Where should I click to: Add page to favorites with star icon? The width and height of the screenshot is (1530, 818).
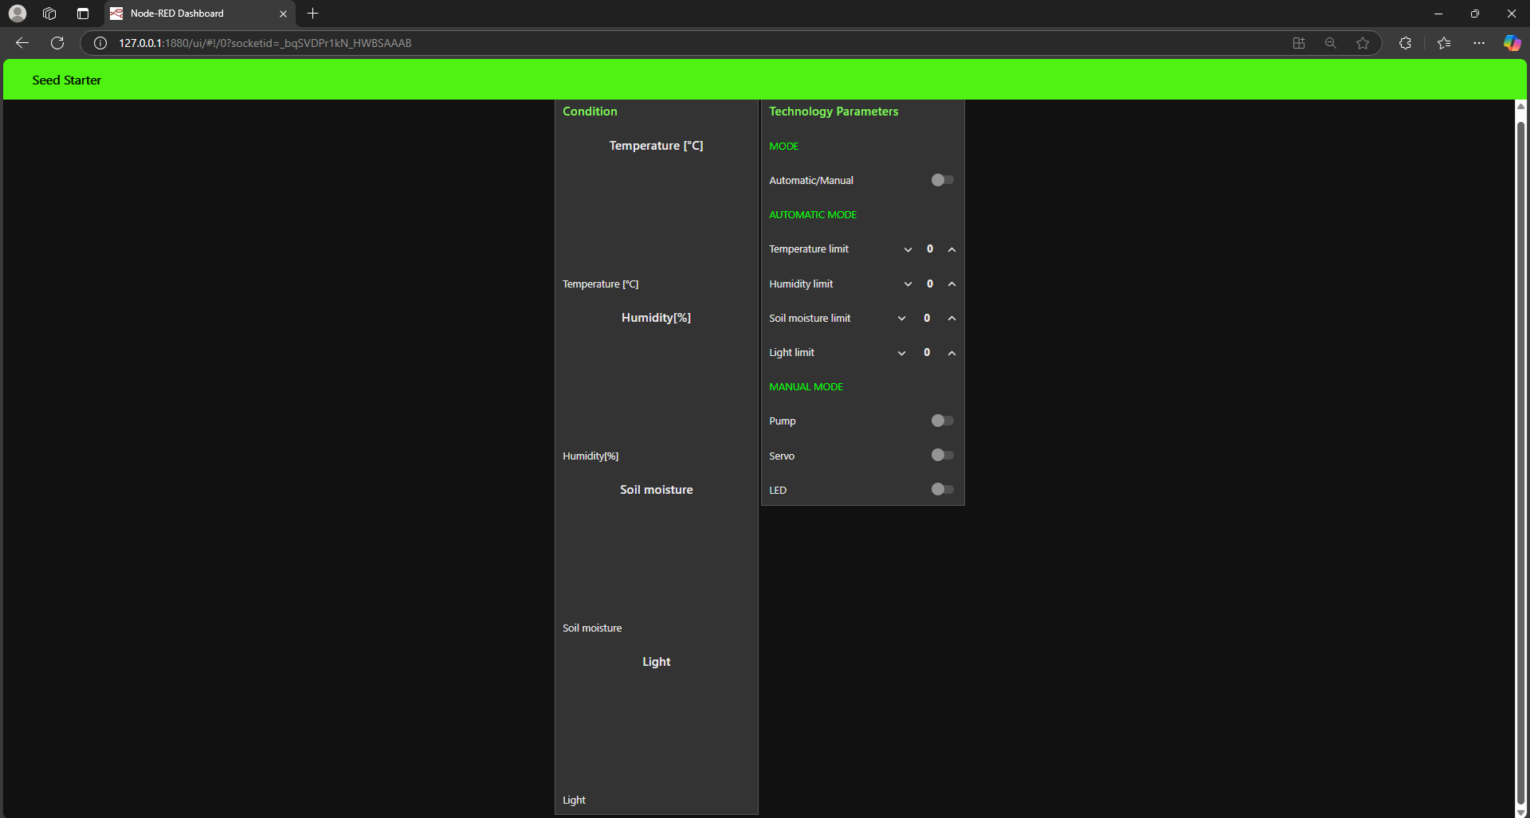(1363, 43)
